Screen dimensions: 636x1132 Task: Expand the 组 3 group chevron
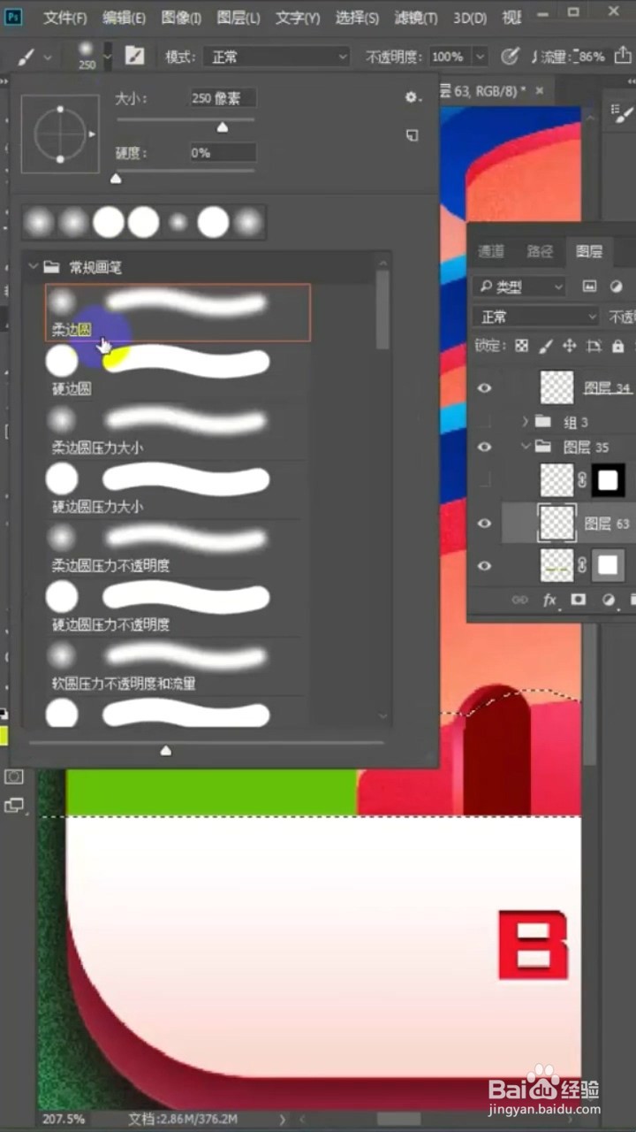tap(526, 422)
